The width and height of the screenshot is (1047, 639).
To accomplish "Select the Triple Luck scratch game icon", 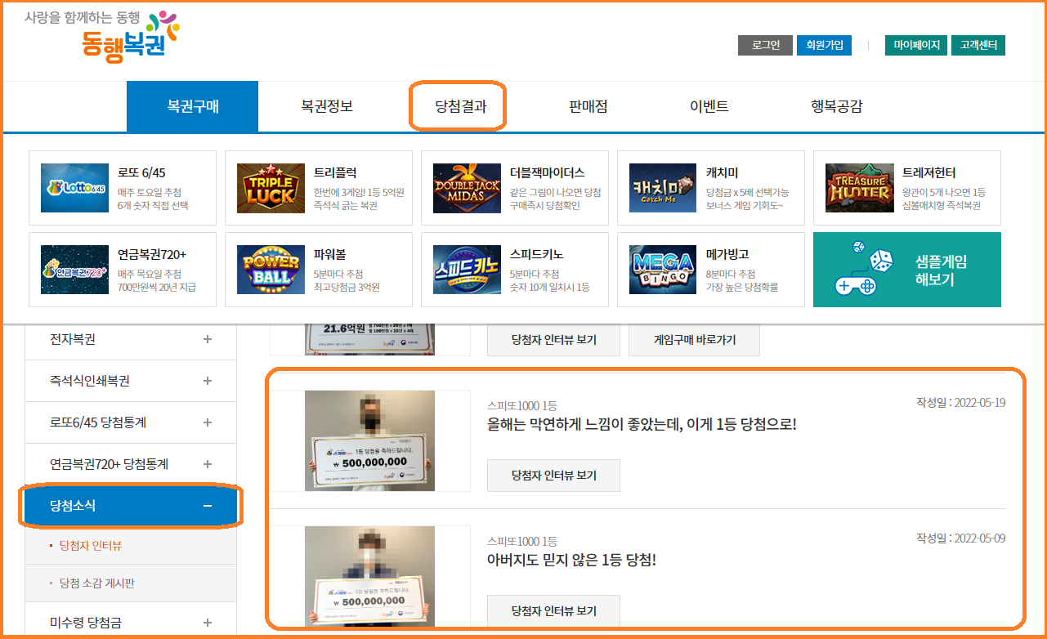I will 271,188.
